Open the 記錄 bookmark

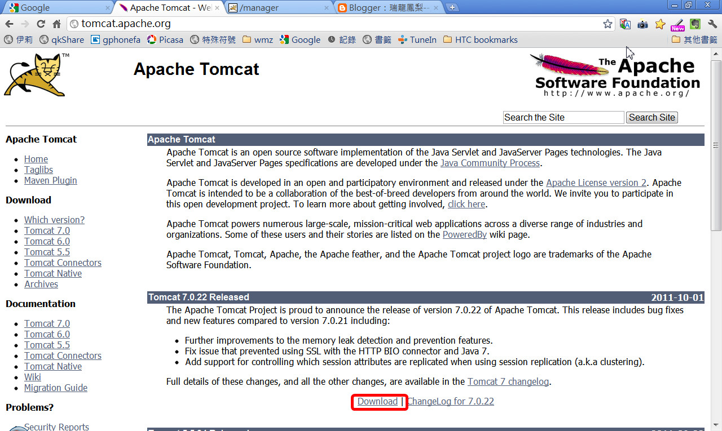pyautogui.click(x=342, y=39)
